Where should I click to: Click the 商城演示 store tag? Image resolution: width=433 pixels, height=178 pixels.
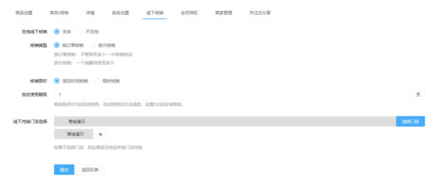[74, 134]
